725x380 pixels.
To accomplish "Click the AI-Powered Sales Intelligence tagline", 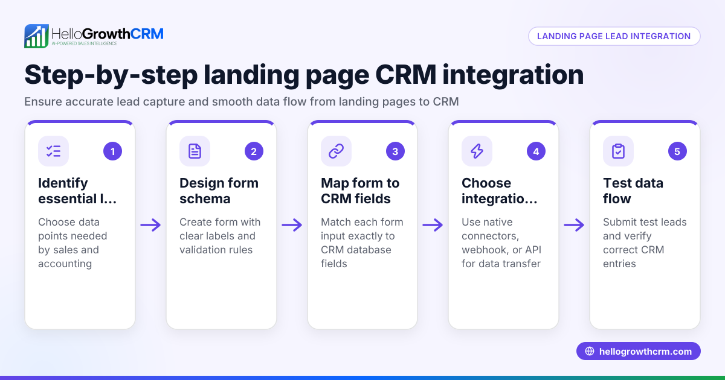I will pyautogui.click(x=84, y=44).
